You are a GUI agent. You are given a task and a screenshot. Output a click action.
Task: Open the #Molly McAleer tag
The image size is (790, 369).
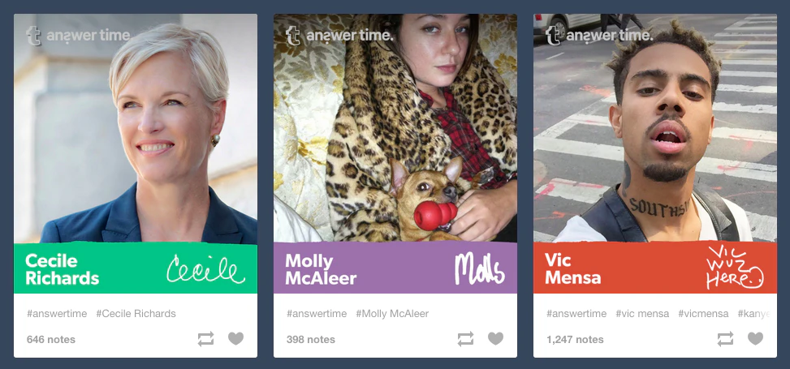tap(392, 314)
